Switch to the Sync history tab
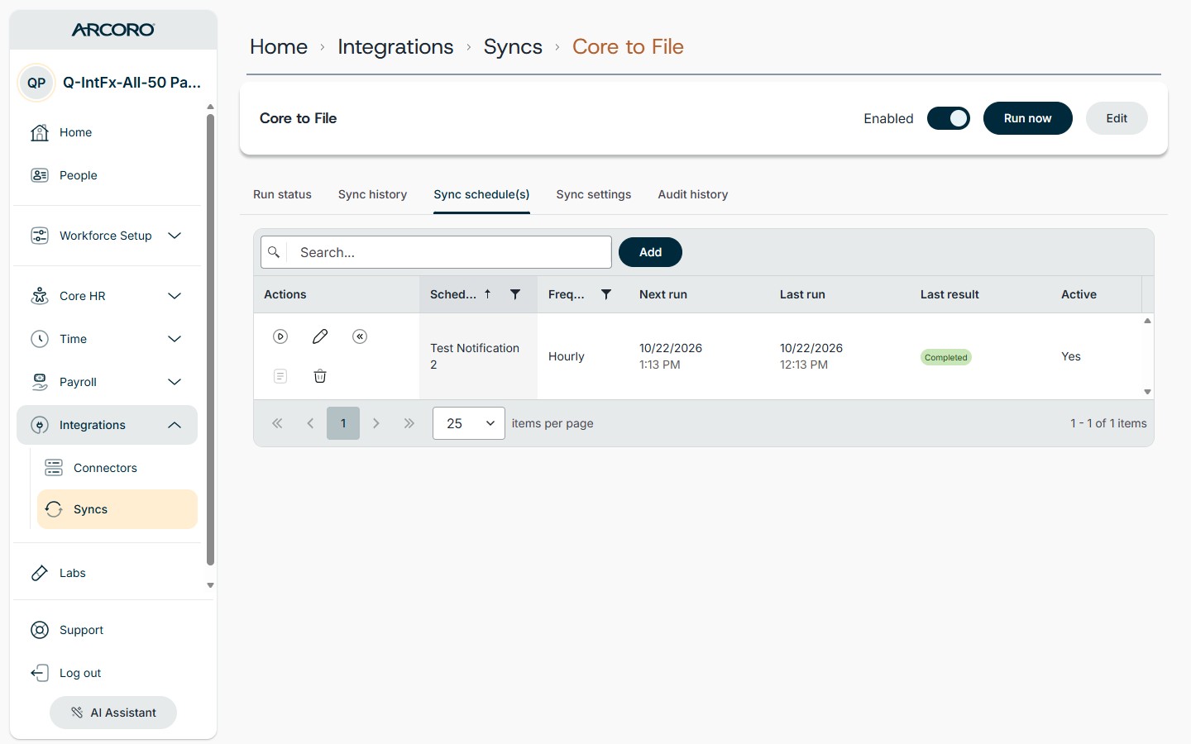Viewport: 1191px width, 744px height. tap(372, 194)
